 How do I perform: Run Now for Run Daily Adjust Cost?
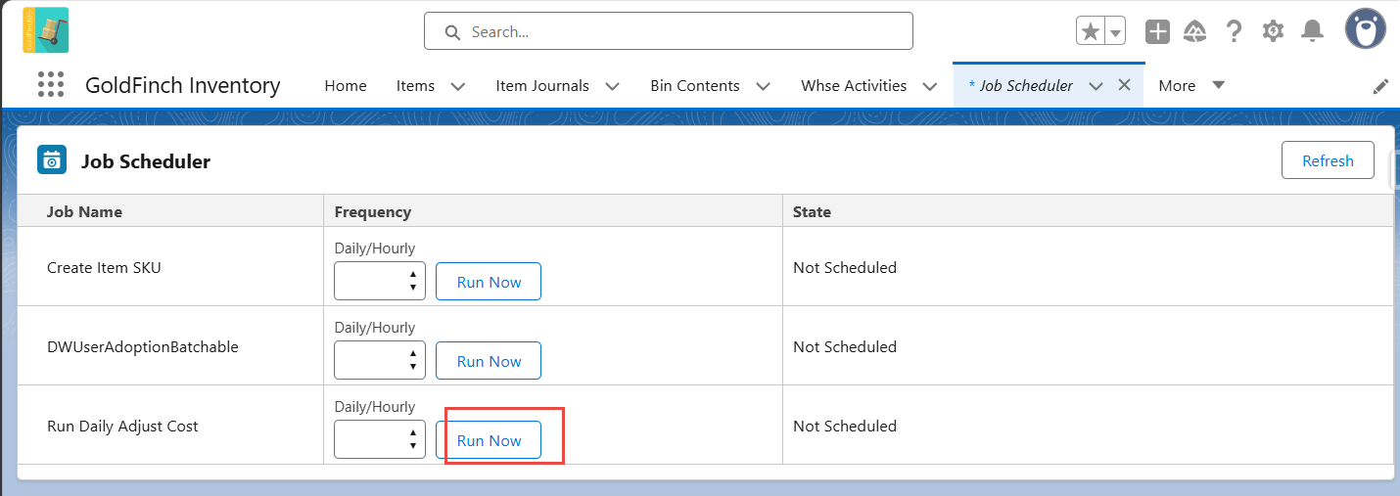coord(489,440)
